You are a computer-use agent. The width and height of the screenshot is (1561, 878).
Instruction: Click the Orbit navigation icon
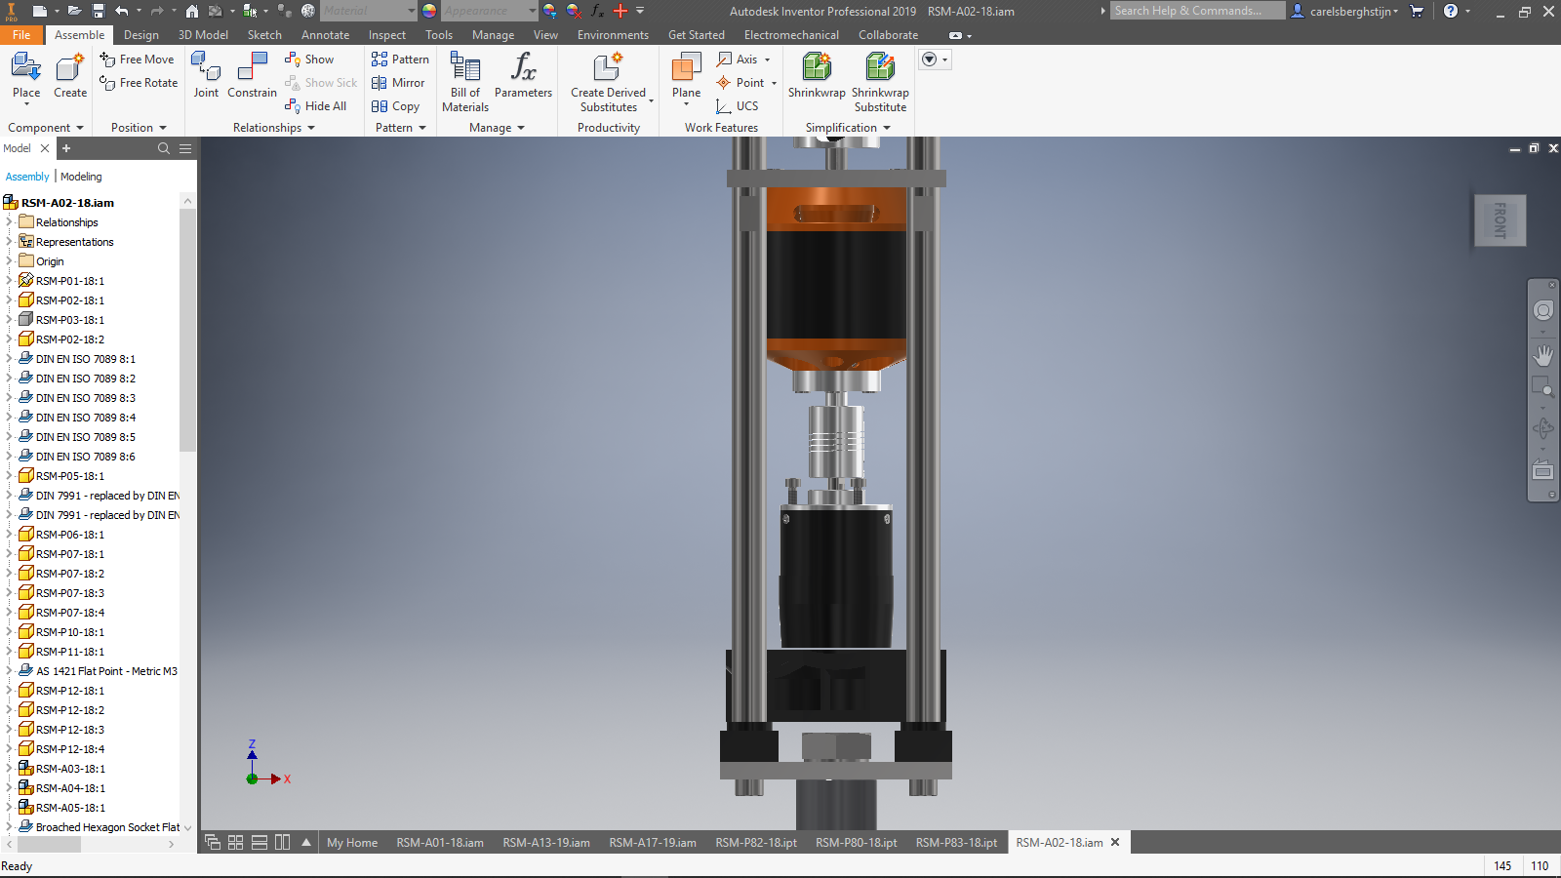click(1543, 428)
